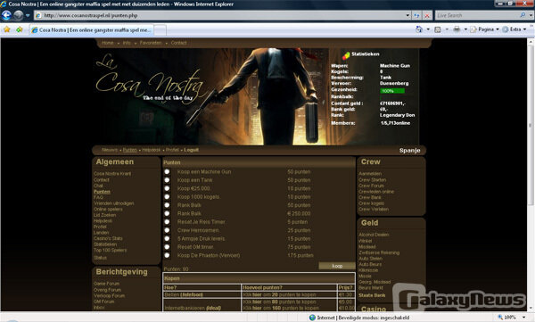The image size is (535, 322).
Task: Select radio Rank Balk 50 punten
Action: (167, 205)
